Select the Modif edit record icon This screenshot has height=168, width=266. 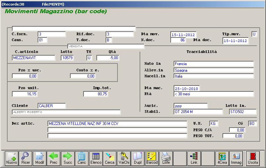[40, 158]
